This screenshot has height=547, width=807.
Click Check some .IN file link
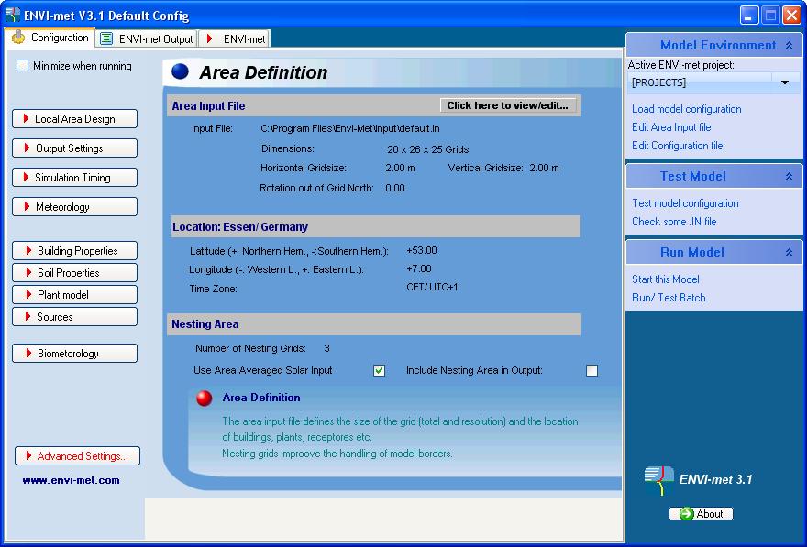[x=674, y=222]
